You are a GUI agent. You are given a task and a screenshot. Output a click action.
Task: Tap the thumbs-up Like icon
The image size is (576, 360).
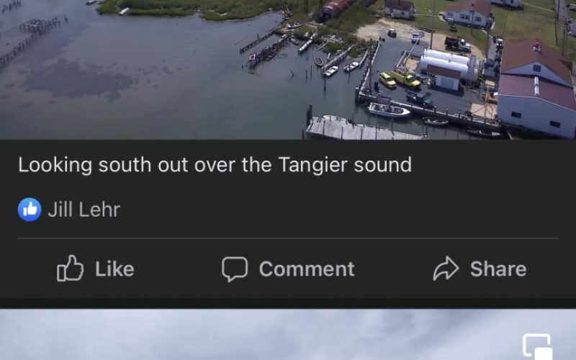[x=70, y=269]
